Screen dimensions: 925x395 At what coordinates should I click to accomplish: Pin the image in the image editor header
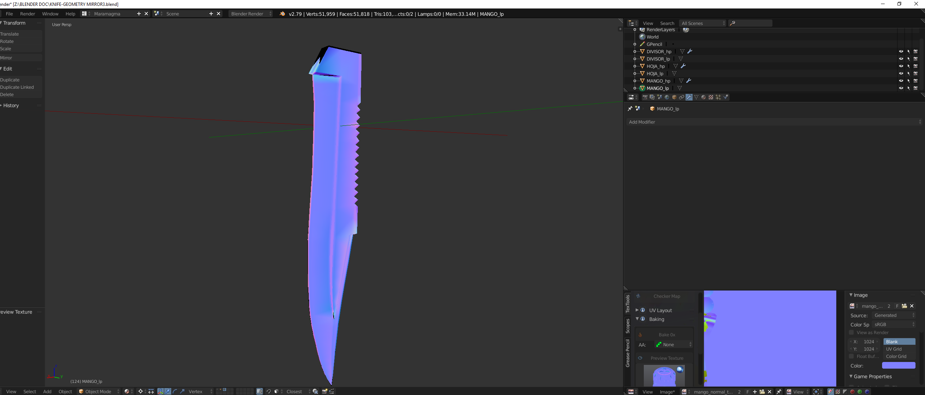coord(779,392)
